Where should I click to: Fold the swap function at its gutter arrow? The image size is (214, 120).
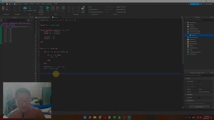(x=39, y=30)
